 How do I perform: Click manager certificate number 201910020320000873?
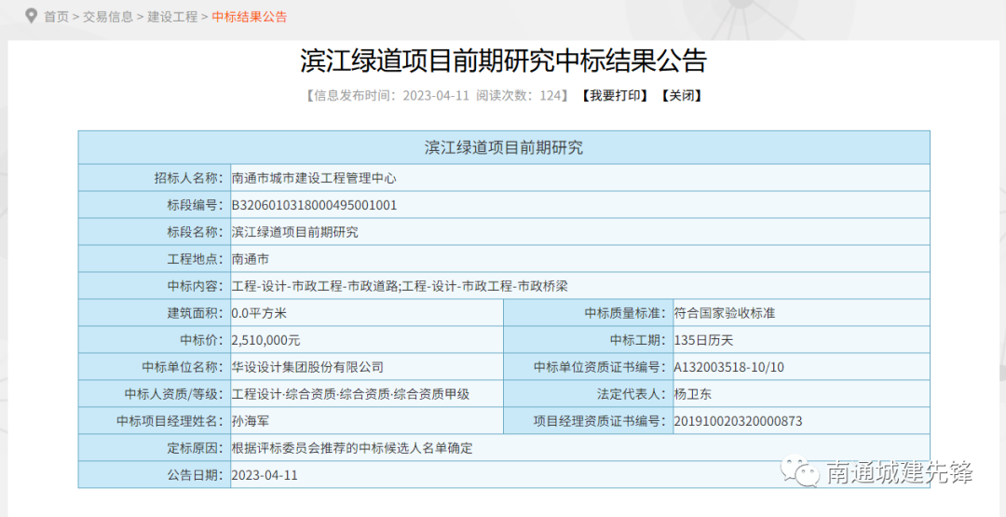tap(738, 421)
